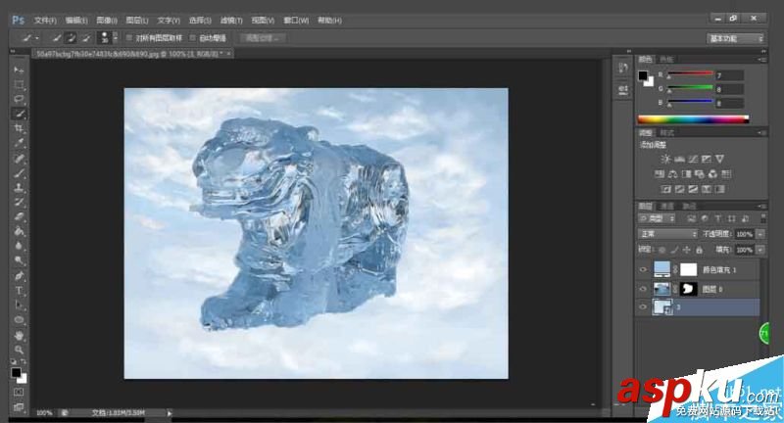The height and width of the screenshot is (423, 784).
Task: Select the Horizontal Type tool
Action: pos(19,290)
